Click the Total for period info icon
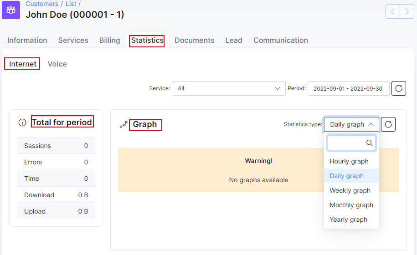Viewport: 417px width, 255px height. [x=22, y=122]
